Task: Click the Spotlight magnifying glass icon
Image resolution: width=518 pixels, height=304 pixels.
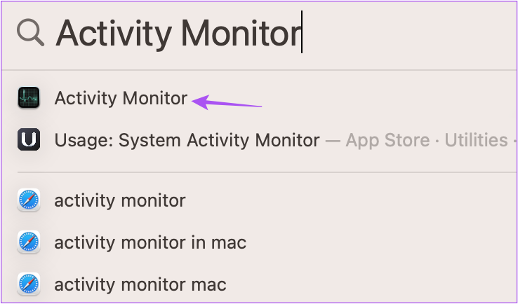Action: click(x=30, y=33)
